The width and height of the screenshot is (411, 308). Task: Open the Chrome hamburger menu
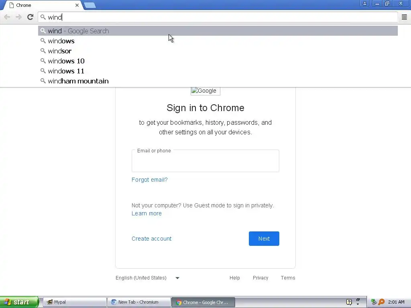coord(404,17)
